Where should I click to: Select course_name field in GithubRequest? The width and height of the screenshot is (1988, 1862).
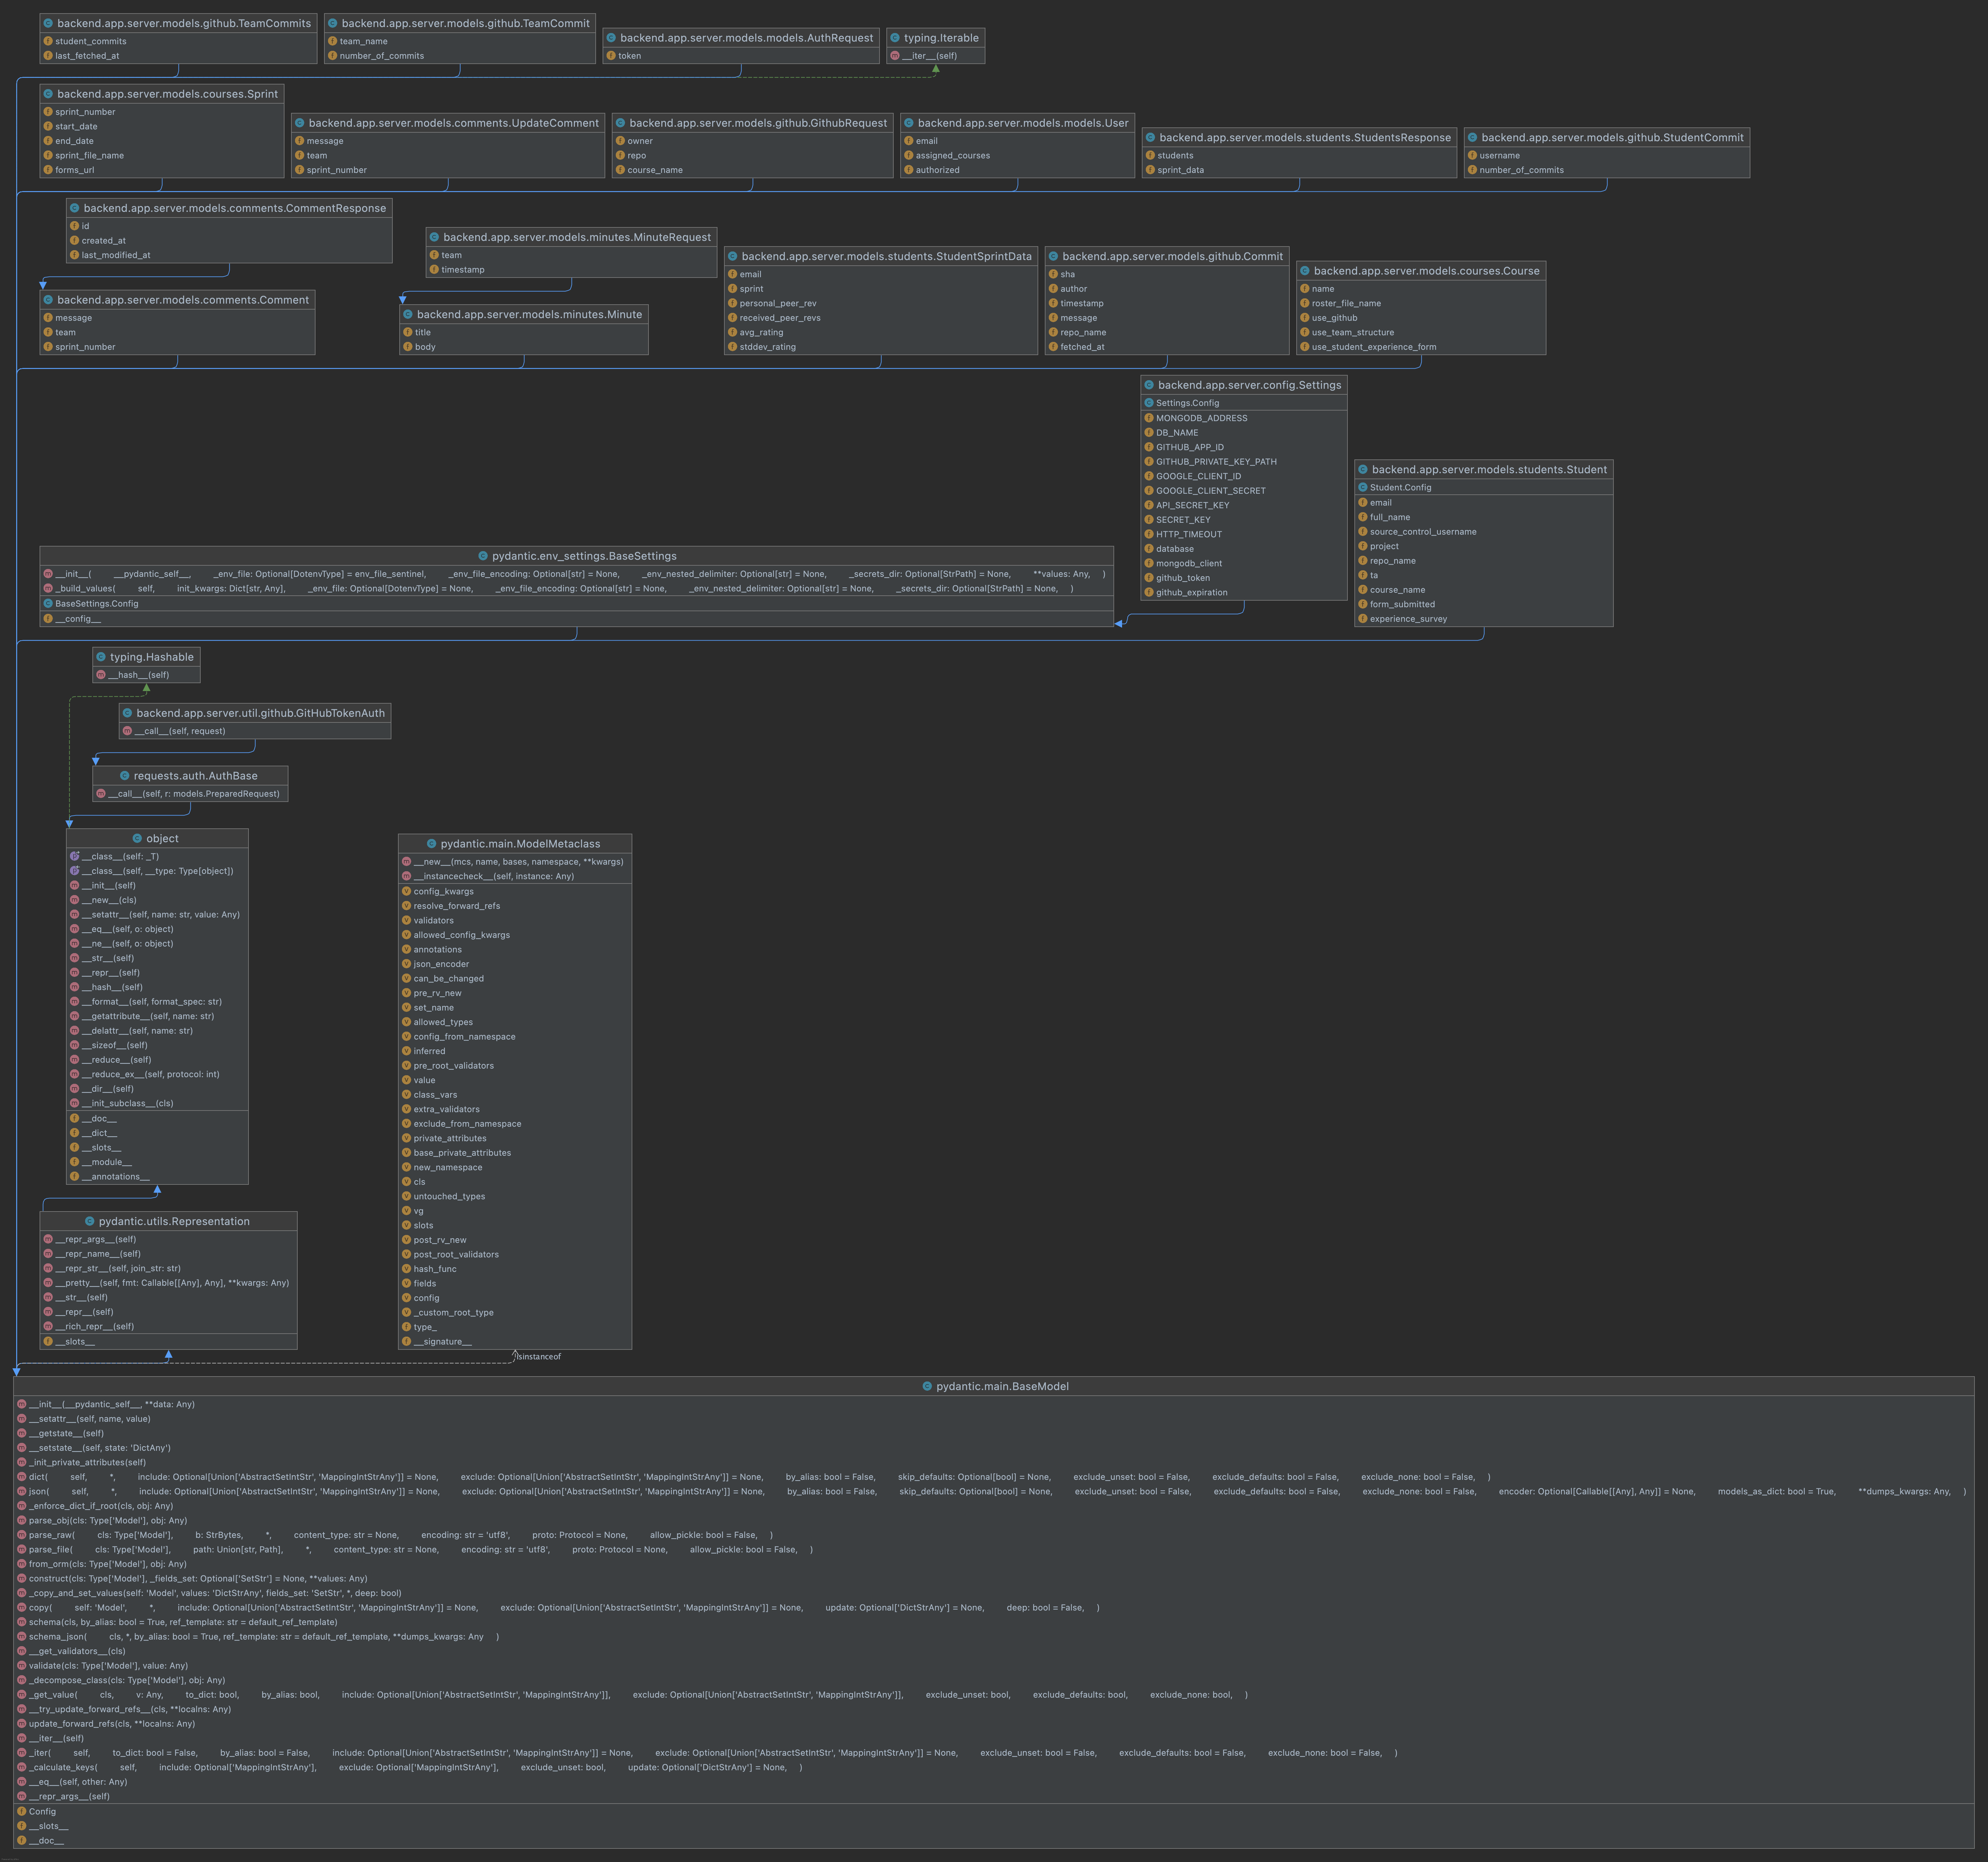coord(655,170)
